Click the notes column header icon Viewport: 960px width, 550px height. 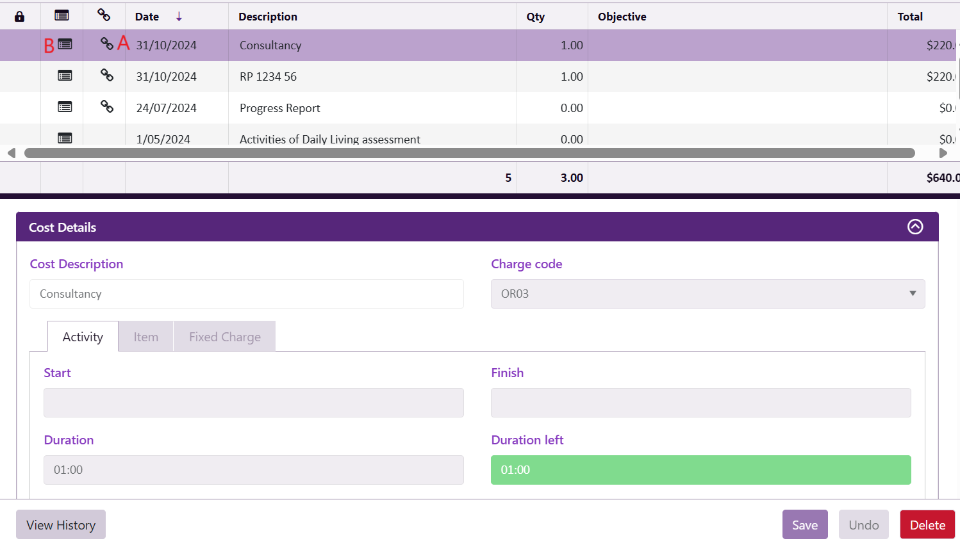pos(62,15)
